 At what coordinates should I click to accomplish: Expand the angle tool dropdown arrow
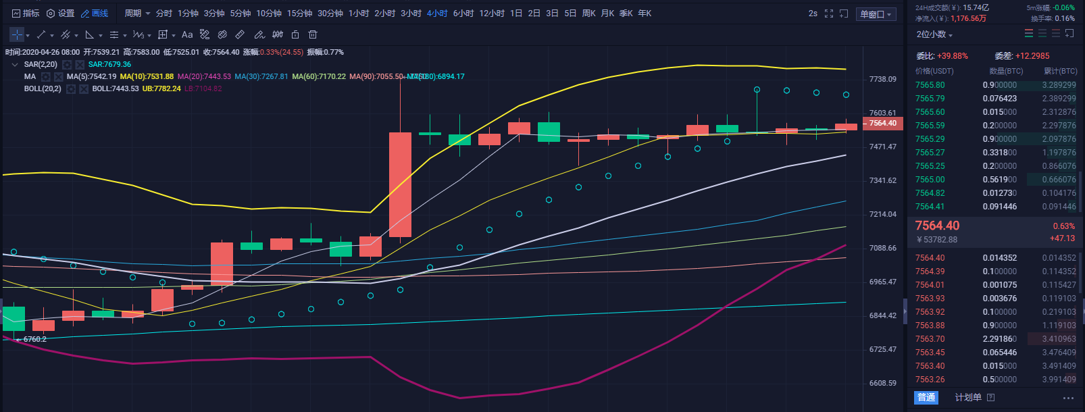(101, 35)
